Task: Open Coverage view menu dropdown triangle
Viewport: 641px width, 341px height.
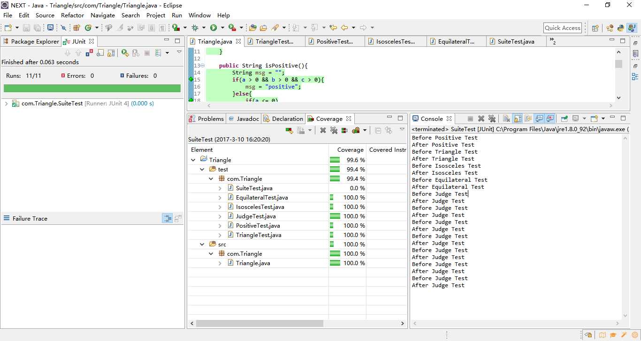Action: [x=402, y=129]
